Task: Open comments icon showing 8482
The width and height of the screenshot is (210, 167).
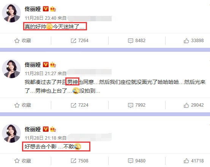Action: (131, 41)
